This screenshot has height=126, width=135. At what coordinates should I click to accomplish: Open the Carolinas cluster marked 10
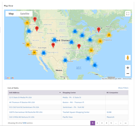(91, 50)
